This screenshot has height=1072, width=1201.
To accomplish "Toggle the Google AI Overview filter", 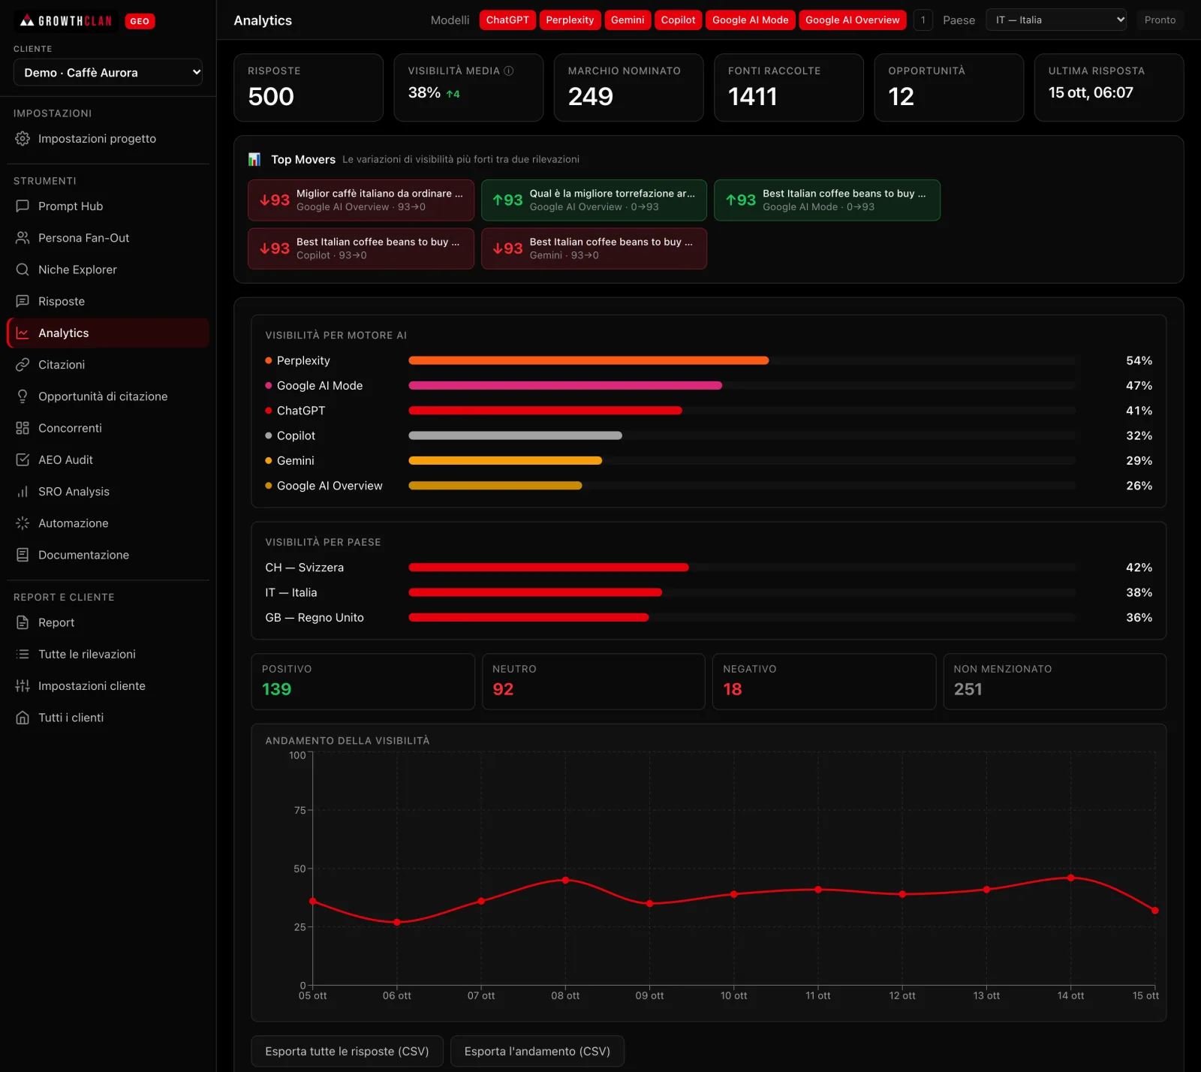I will (x=853, y=20).
